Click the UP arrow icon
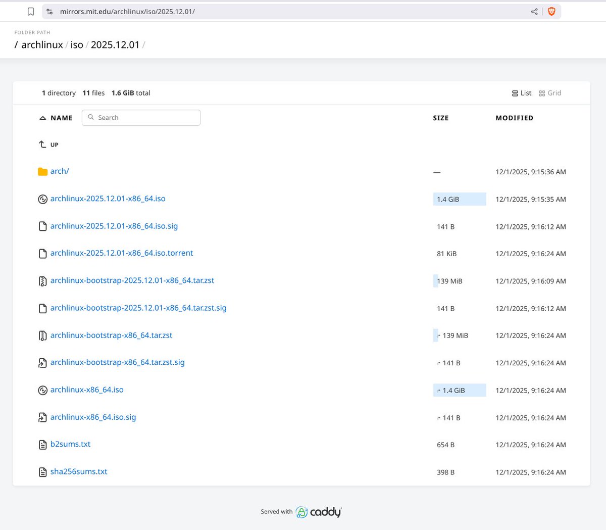 point(42,144)
